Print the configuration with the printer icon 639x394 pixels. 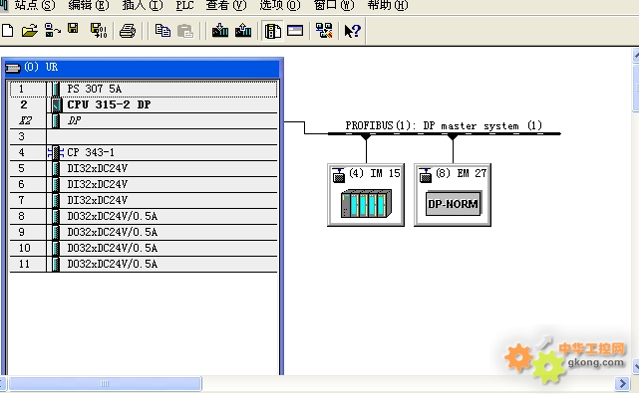point(128,31)
